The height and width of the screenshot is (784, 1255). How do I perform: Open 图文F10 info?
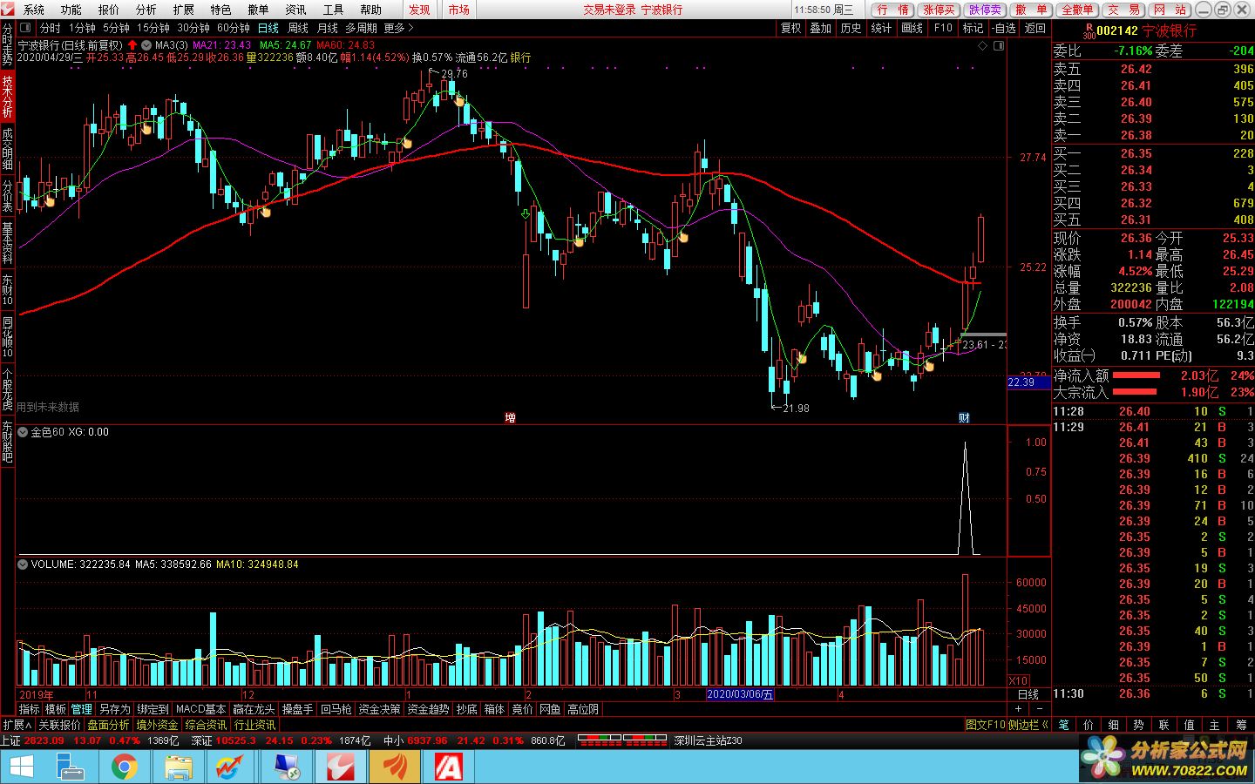pyautogui.click(x=985, y=725)
